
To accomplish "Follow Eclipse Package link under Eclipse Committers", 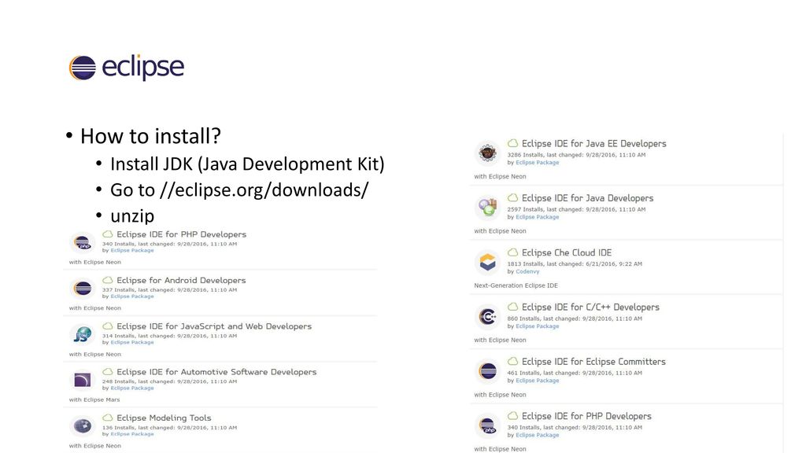I will pos(537,381).
